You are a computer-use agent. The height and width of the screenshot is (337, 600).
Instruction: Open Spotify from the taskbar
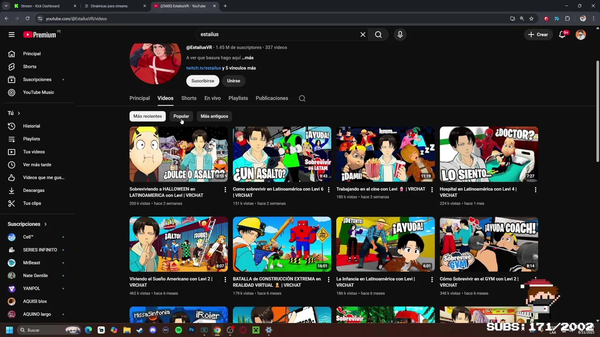(179, 330)
